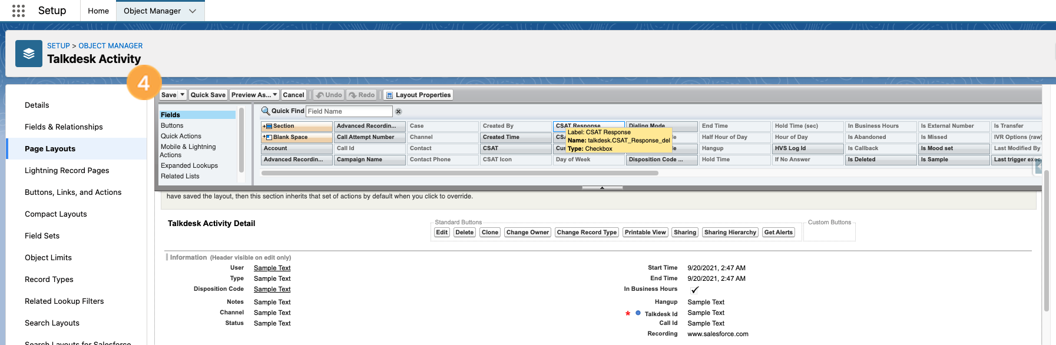Screen dimensions: 1056x345
Task: Clear the Quick Find field with X icon
Action: coord(399,111)
